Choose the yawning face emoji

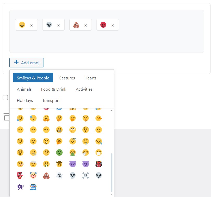point(59,141)
